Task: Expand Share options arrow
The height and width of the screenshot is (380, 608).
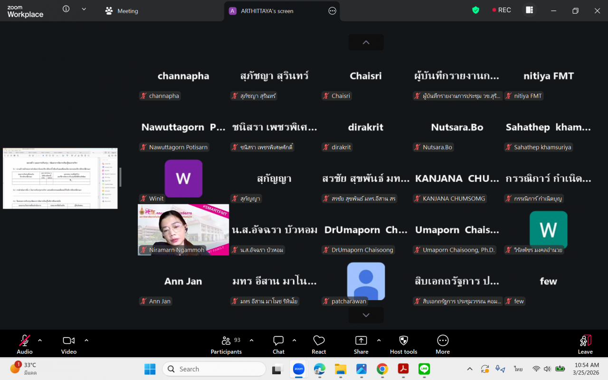Action: [x=379, y=340]
